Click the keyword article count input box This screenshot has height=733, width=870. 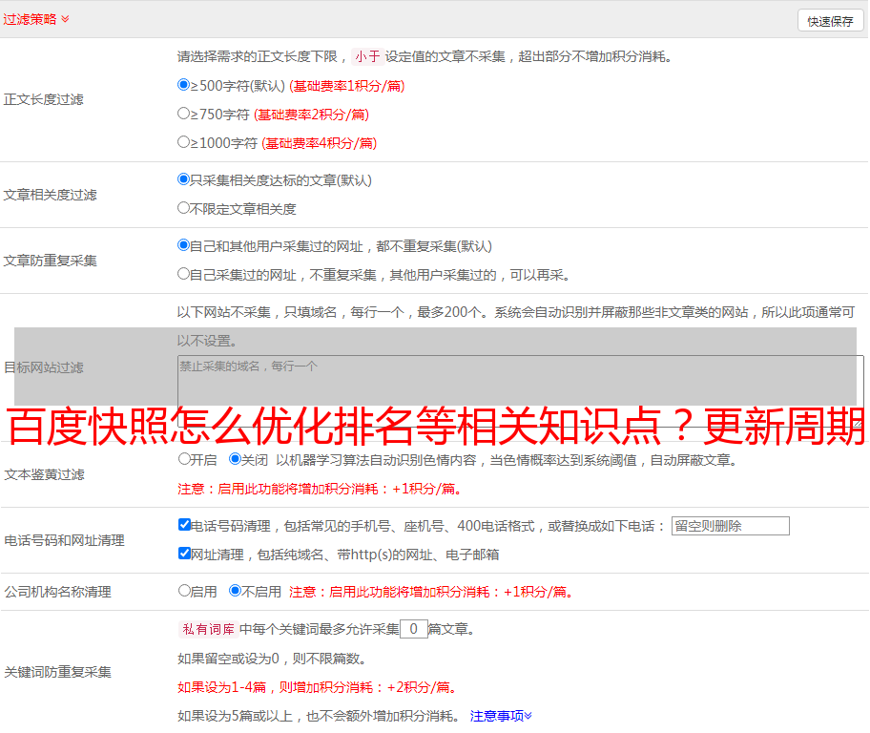click(413, 629)
